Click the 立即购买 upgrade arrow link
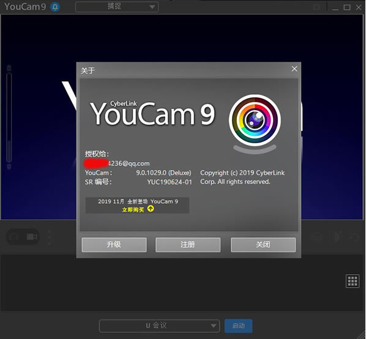 coord(138,209)
